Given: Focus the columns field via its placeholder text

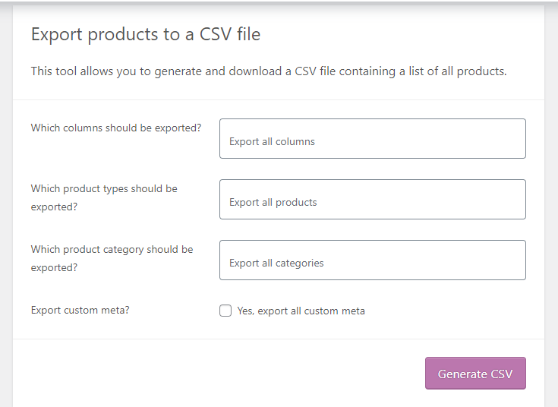Looking at the screenshot, I should tap(272, 141).
